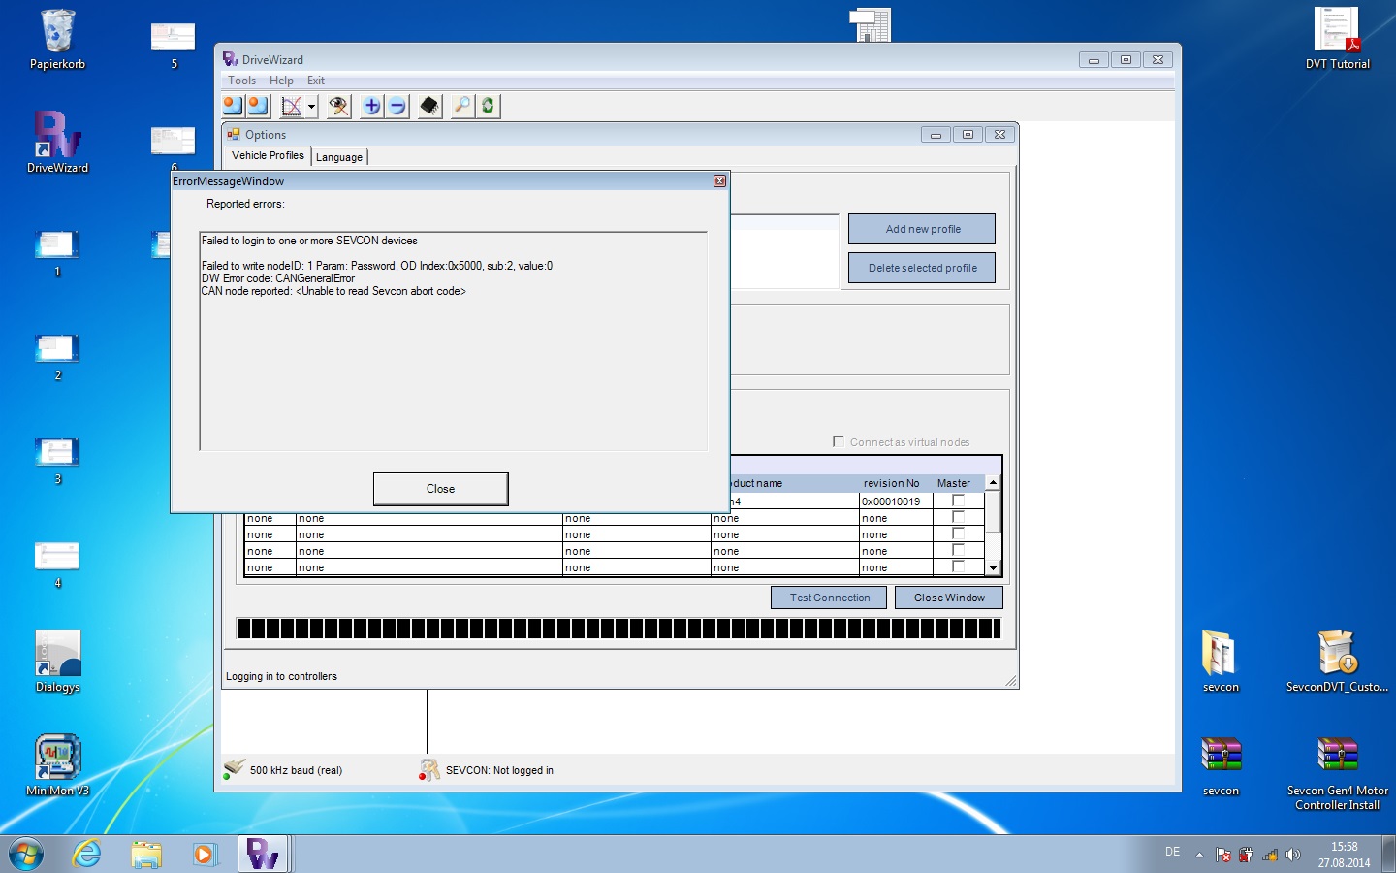Click the Master column header
The height and width of the screenshot is (873, 1396).
(x=954, y=483)
